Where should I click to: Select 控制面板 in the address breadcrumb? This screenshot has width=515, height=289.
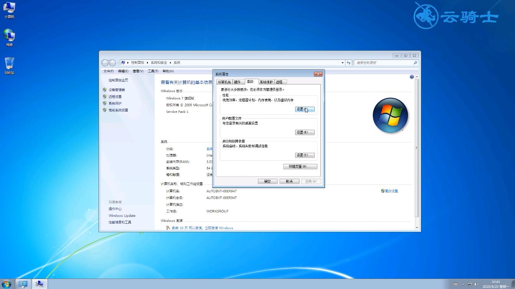(x=137, y=63)
